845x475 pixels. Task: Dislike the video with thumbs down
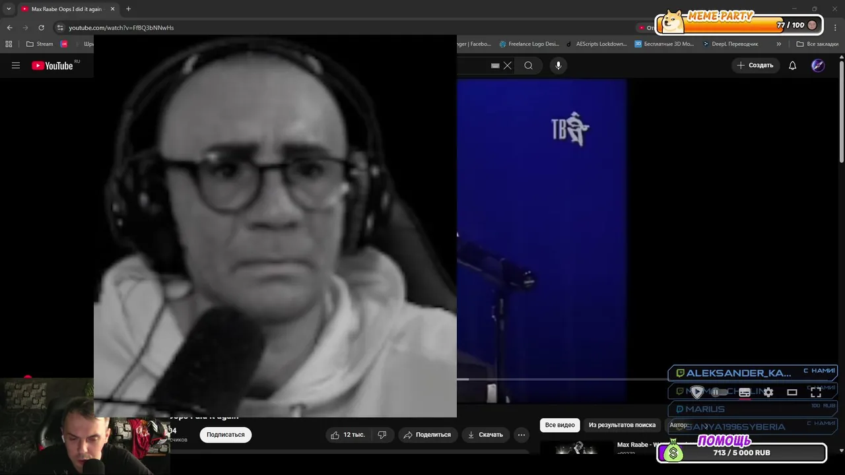pyautogui.click(x=382, y=435)
